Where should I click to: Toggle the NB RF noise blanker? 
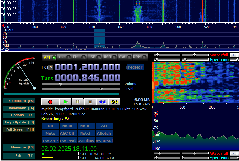tap(68, 126)
